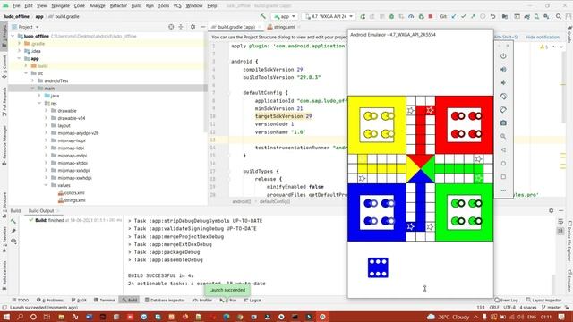Click the emulator home circle button
This screenshot has height=322, width=573.
point(503,164)
